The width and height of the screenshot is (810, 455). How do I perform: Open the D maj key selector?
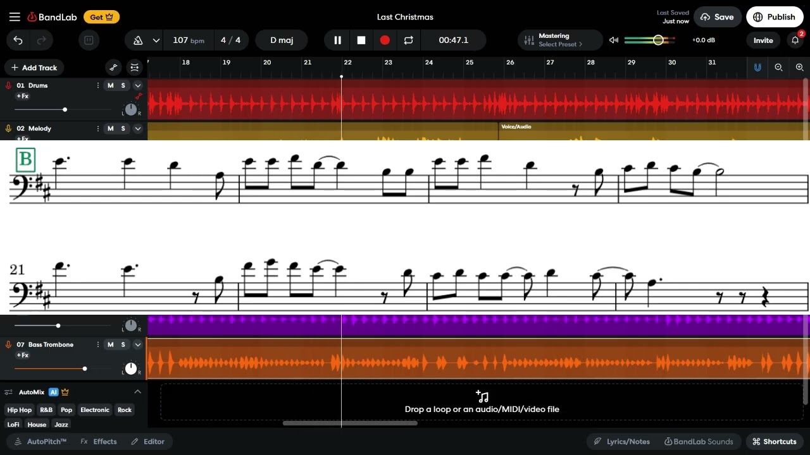pyautogui.click(x=282, y=40)
